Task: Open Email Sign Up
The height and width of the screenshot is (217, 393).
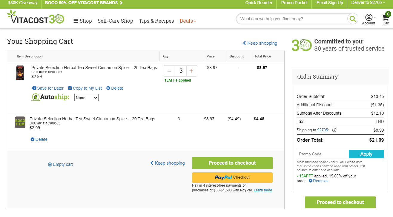Action: (x=330, y=3)
